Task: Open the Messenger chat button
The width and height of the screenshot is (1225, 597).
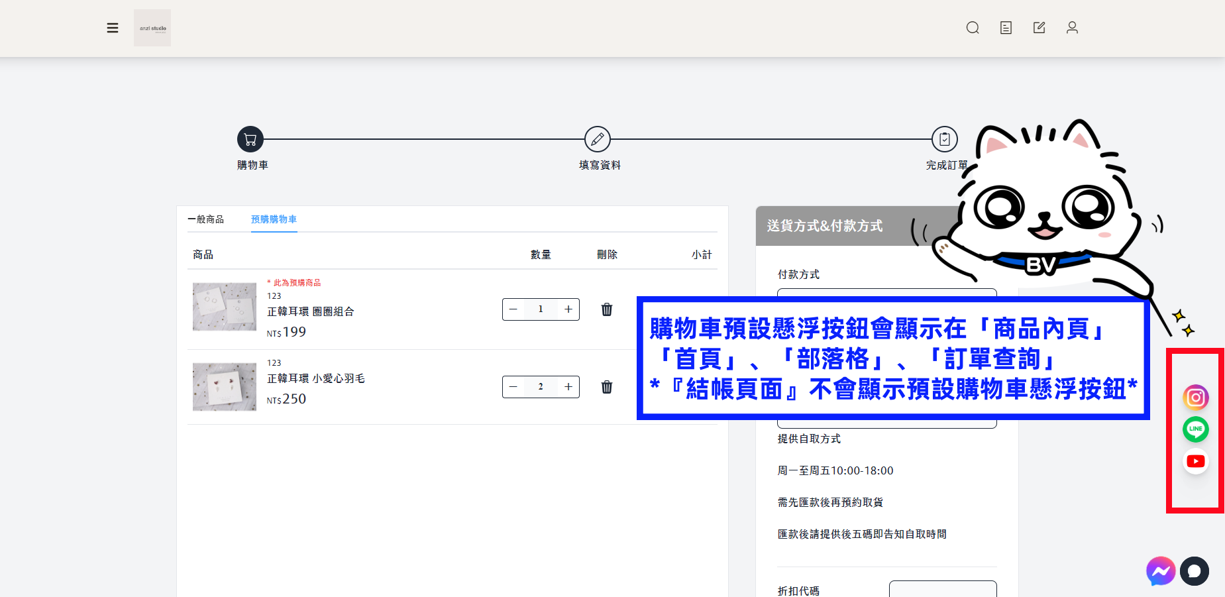Action: tap(1161, 571)
